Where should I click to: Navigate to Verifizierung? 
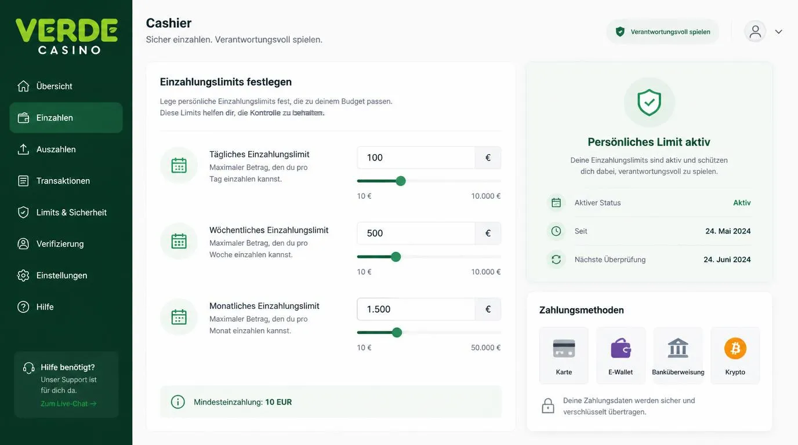pyautogui.click(x=66, y=244)
